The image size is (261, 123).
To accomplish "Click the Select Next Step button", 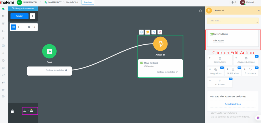I will click(x=233, y=104).
